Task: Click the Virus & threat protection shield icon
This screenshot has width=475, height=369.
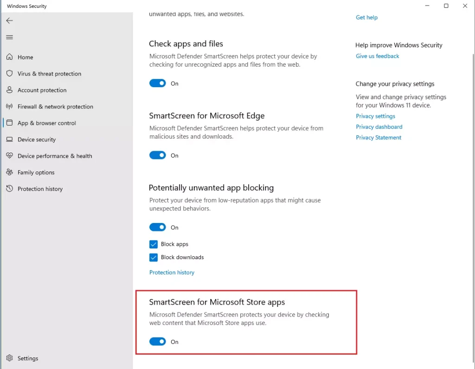Action: point(9,74)
